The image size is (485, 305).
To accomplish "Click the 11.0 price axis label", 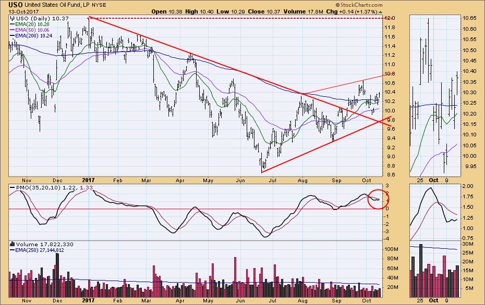I will point(390,65).
